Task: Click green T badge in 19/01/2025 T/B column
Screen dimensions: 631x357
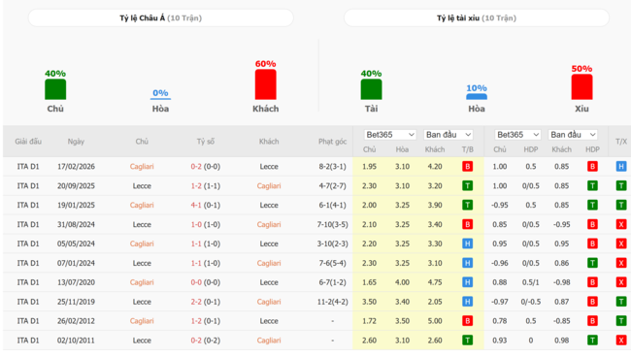Action: pyautogui.click(x=467, y=205)
